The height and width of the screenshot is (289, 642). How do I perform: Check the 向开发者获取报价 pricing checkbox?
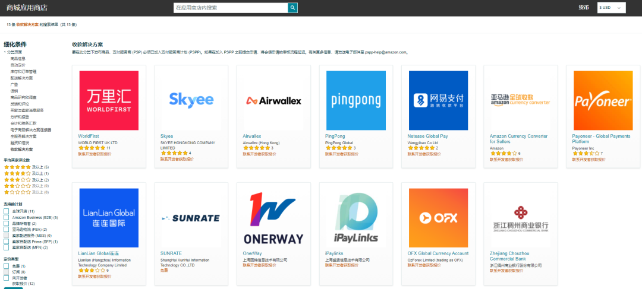[x=6, y=278]
